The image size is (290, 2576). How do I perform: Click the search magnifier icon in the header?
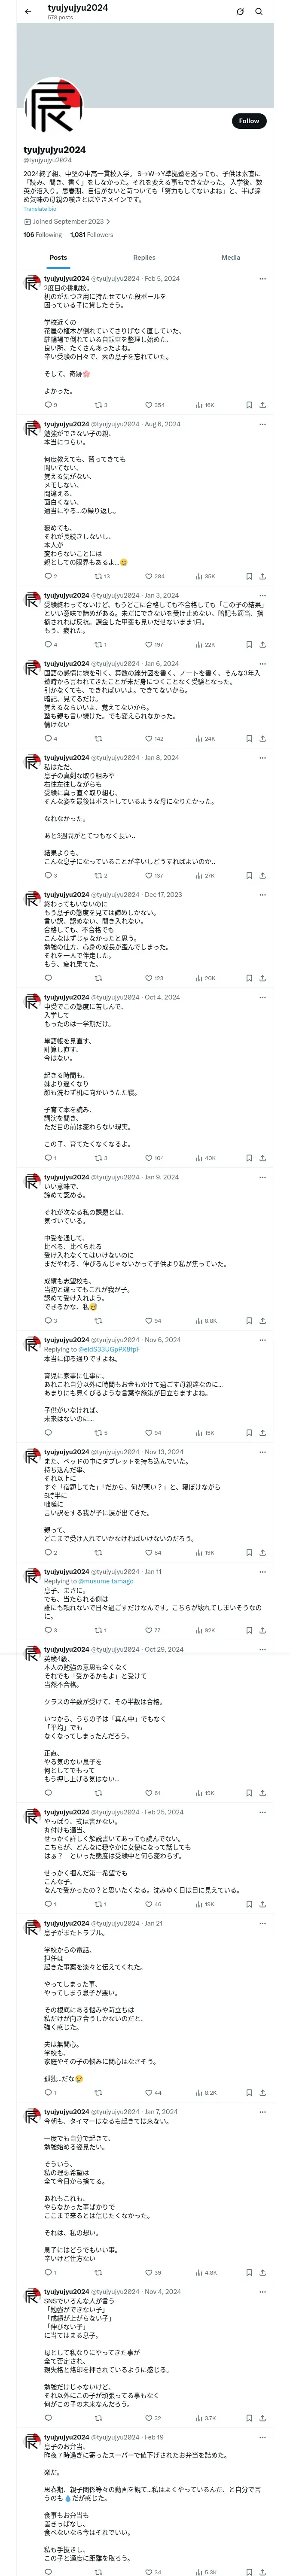pyautogui.click(x=259, y=12)
